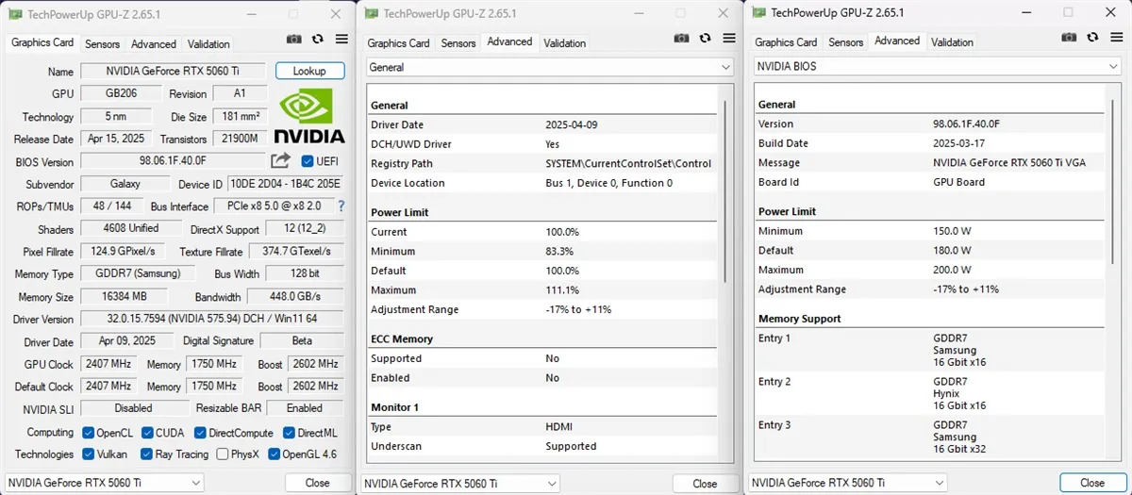Click Close button in middle window

click(705, 484)
